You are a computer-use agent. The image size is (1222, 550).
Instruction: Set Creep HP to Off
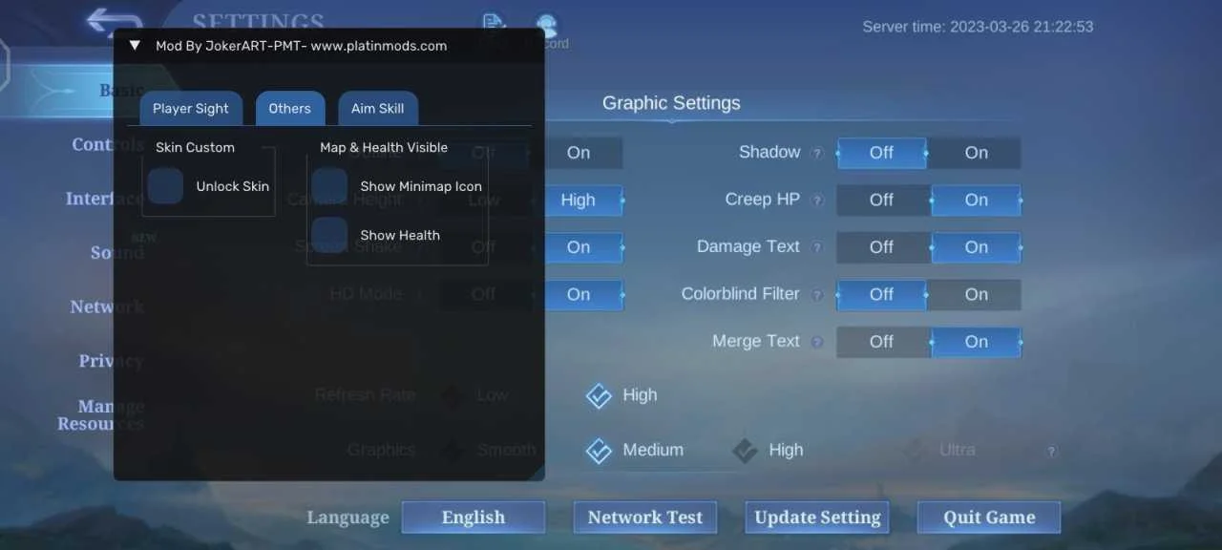coord(881,201)
